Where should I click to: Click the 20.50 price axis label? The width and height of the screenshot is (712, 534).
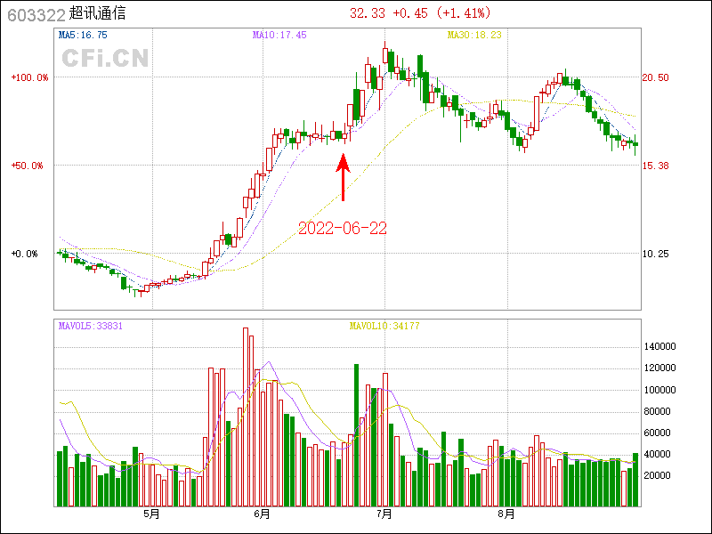(x=655, y=77)
